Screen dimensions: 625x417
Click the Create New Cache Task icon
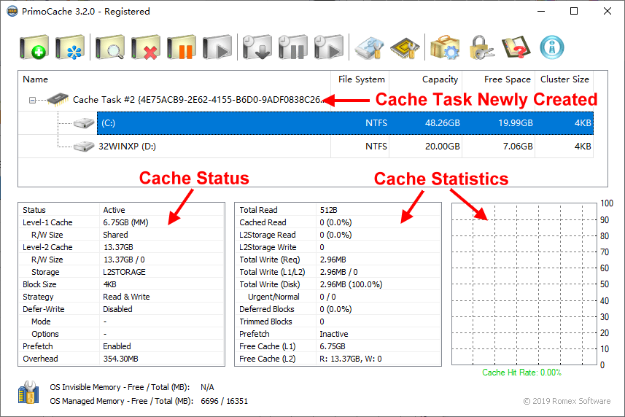[x=34, y=47]
